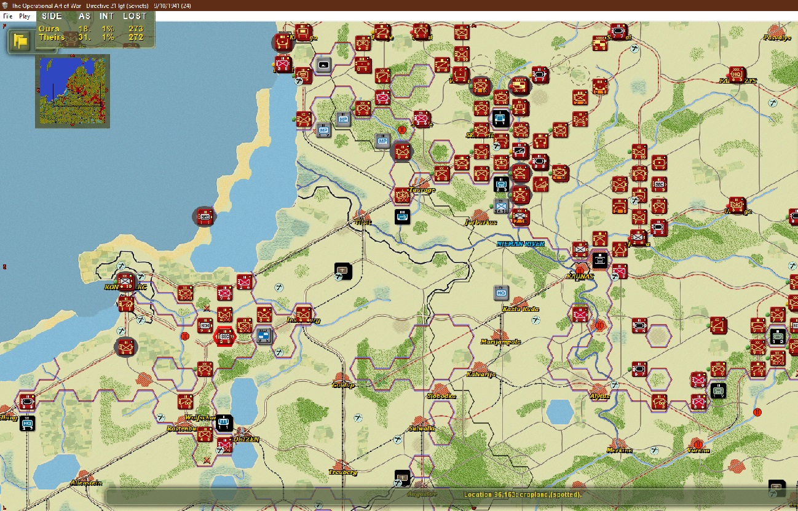
Task: Click the Suwalki town label
Action: pos(422,429)
